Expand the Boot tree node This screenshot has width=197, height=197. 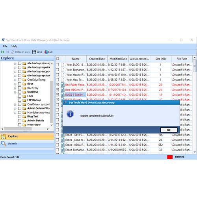15,84
